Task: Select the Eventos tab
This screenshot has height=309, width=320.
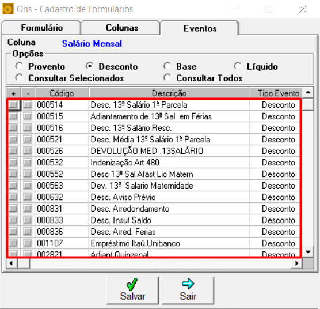Action: pos(200,28)
